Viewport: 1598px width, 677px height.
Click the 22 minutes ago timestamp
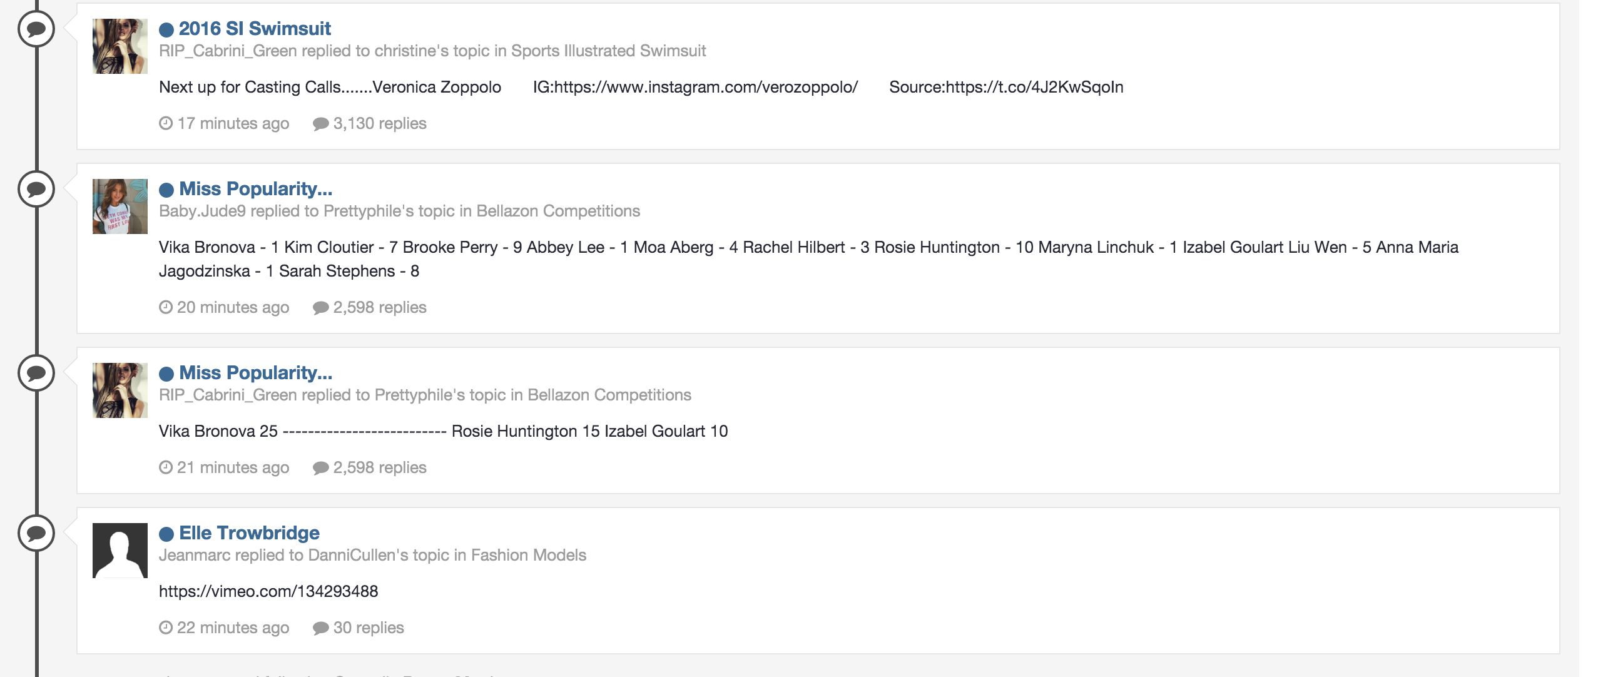[x=233, y=628]
